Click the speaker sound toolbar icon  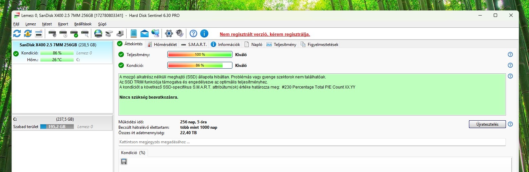(x=180, y=33)
